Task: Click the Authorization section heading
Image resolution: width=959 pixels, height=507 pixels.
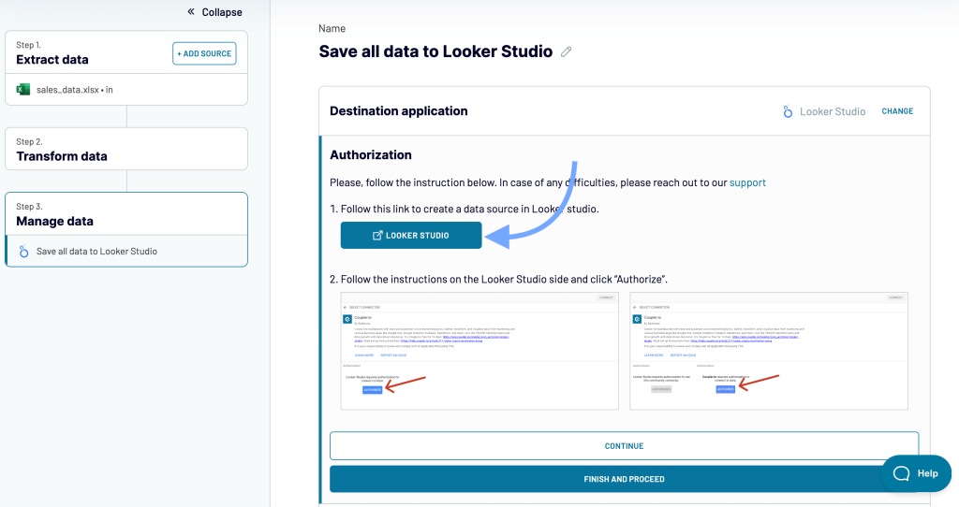Action: pos(371,155)
